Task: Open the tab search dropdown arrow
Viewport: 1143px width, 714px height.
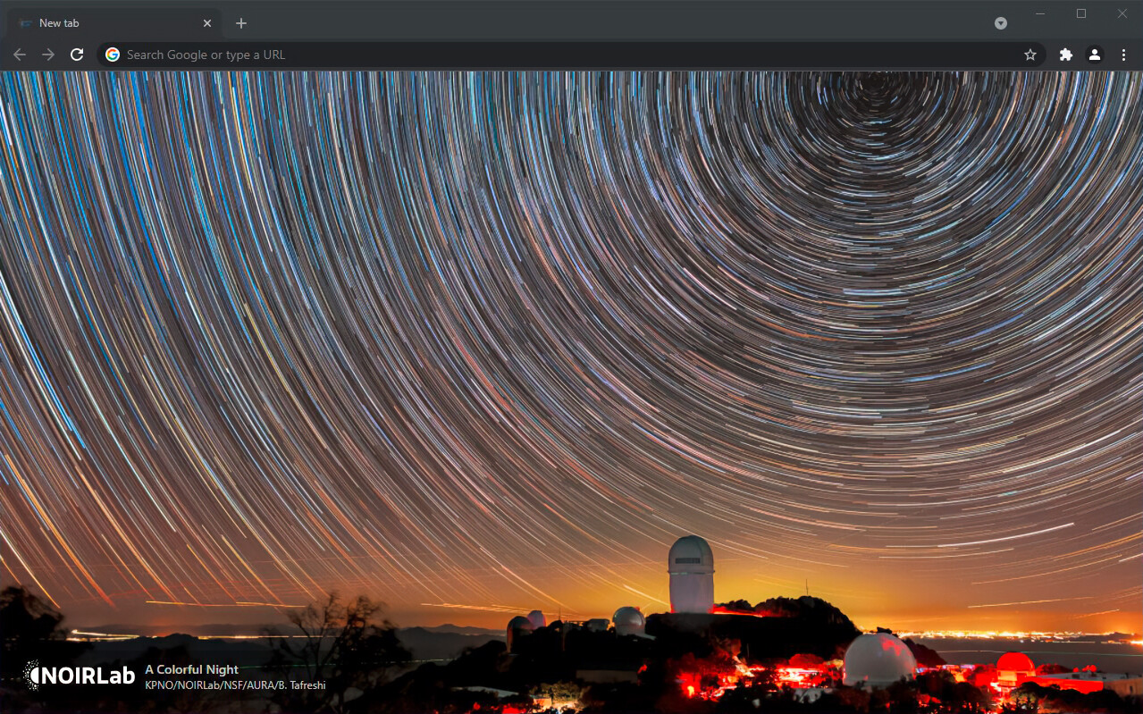Action: point(1001,23)
